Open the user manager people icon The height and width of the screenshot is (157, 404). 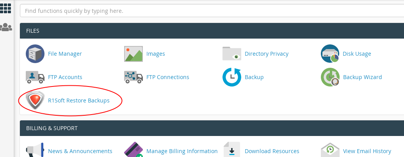6,27
